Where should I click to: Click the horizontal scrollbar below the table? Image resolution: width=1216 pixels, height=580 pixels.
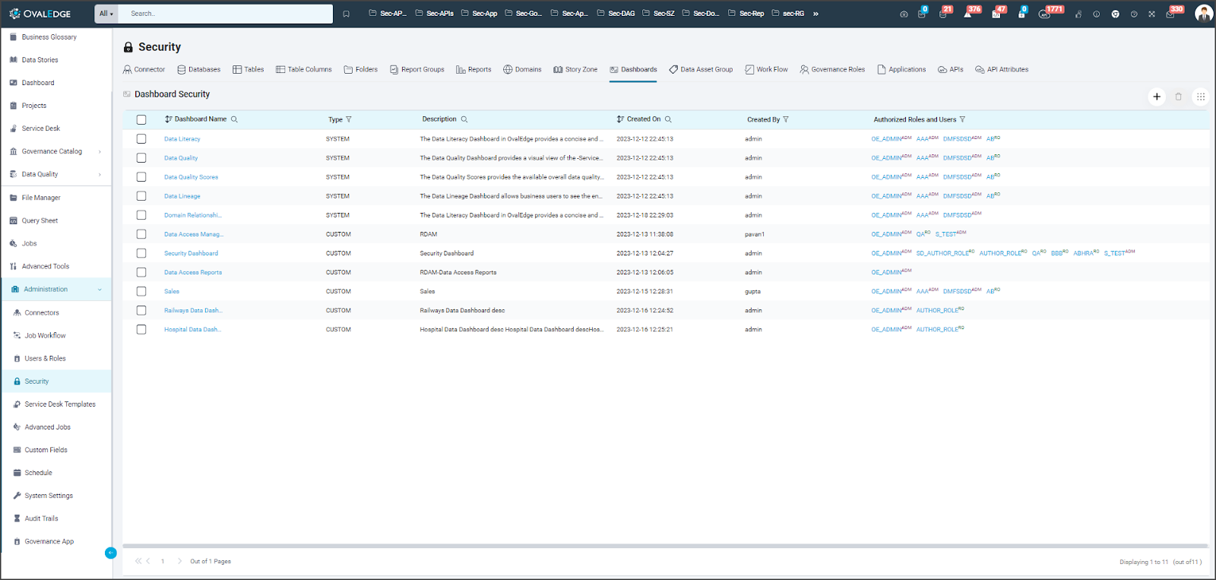[665, 546]
